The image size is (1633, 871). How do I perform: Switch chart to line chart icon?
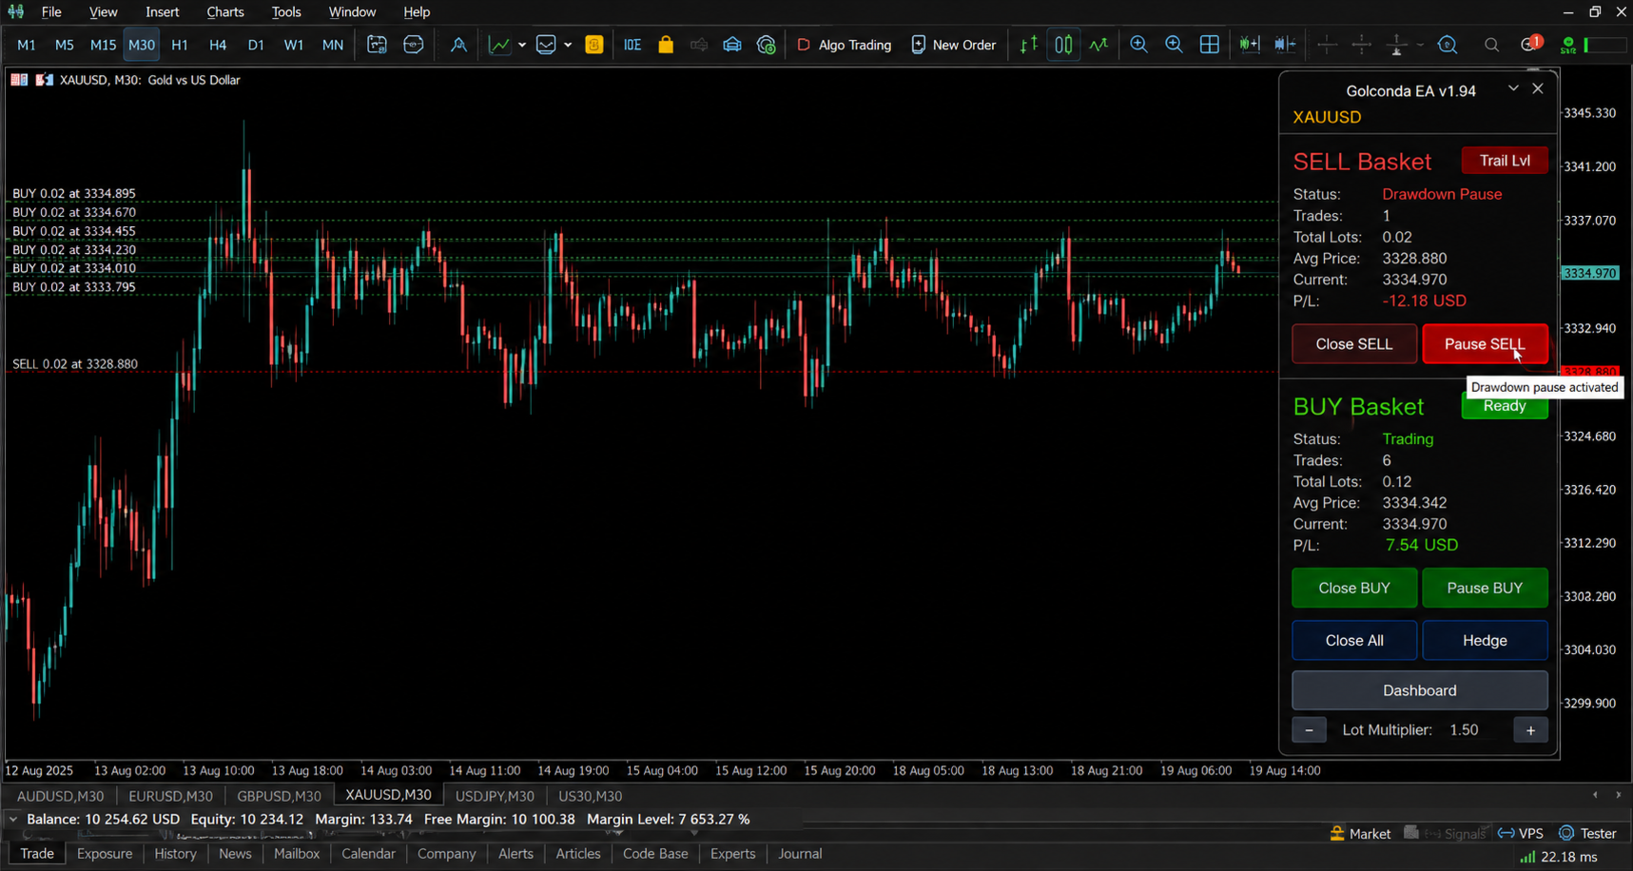[x=1098, y=45]
